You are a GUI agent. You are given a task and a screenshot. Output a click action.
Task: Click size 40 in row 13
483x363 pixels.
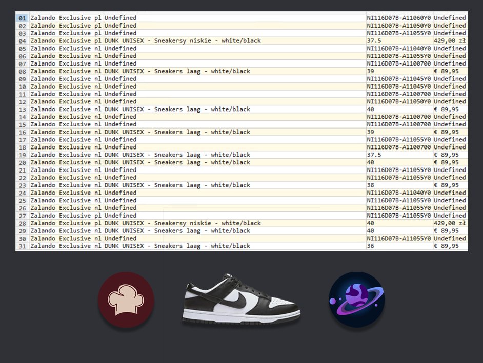click(x=370, y=109)
